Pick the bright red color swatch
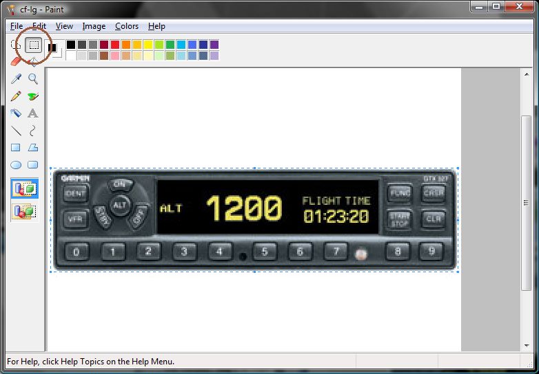Image resolution: width=539 pixels, height=374 pixels. click(115, 45)
